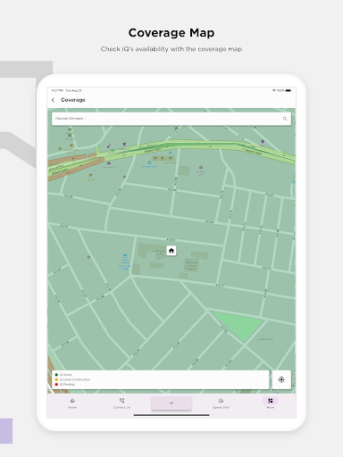Tap the center plus button
Viewport: 343px width, 457px height.
(x=171, y=403)
